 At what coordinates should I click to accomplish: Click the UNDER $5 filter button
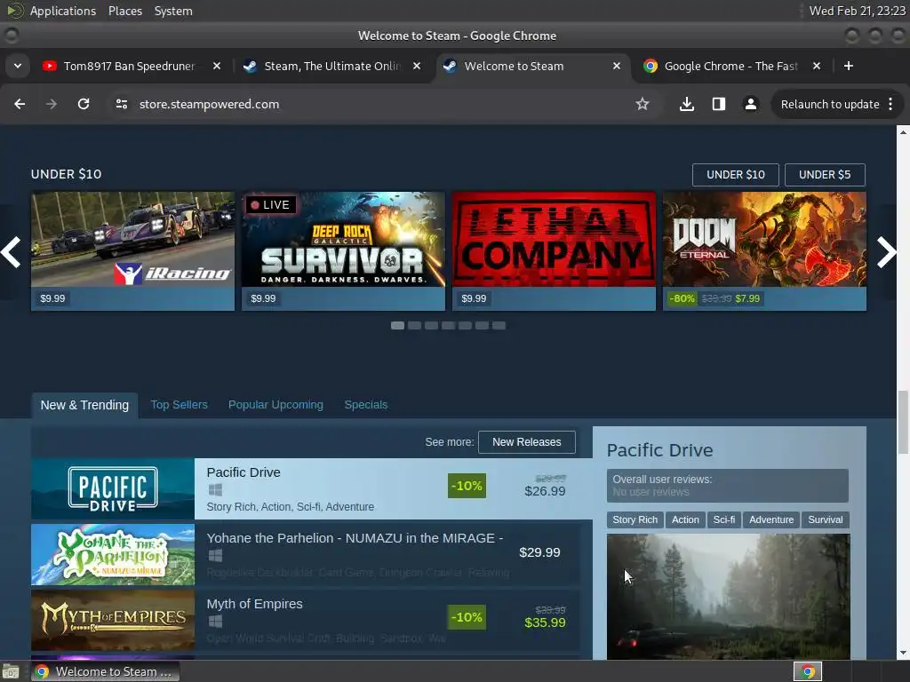coord(825,175)
